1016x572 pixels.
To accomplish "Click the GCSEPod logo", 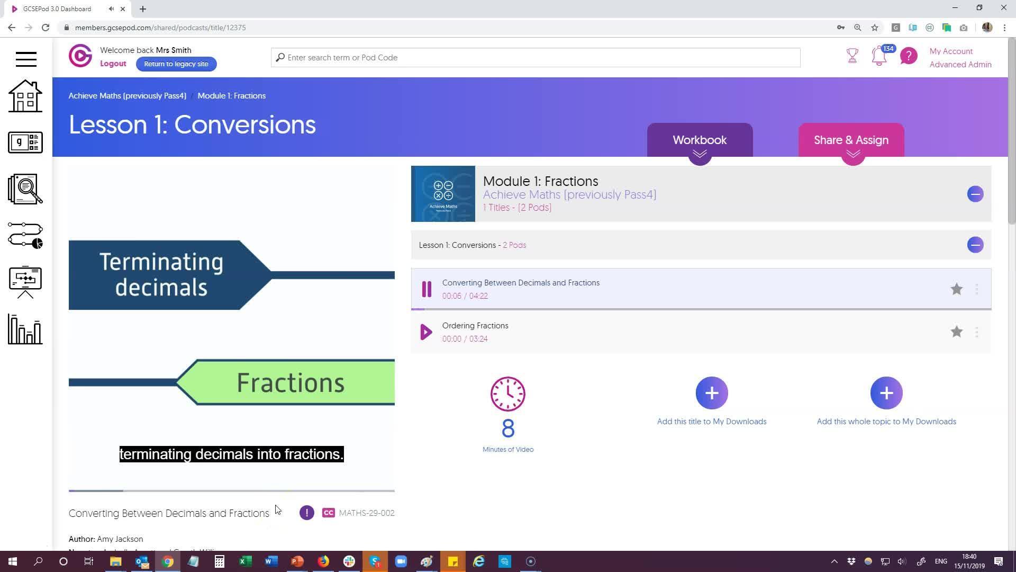I will (80, 56).
